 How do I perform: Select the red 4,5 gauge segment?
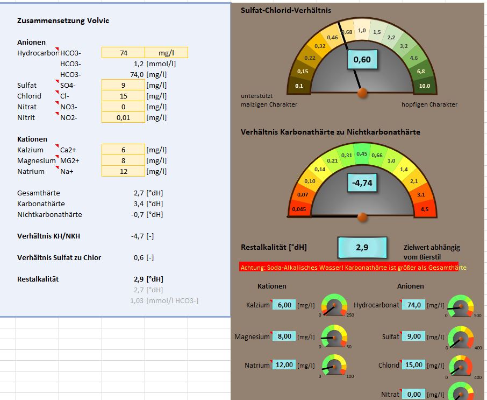coord(425,209)
